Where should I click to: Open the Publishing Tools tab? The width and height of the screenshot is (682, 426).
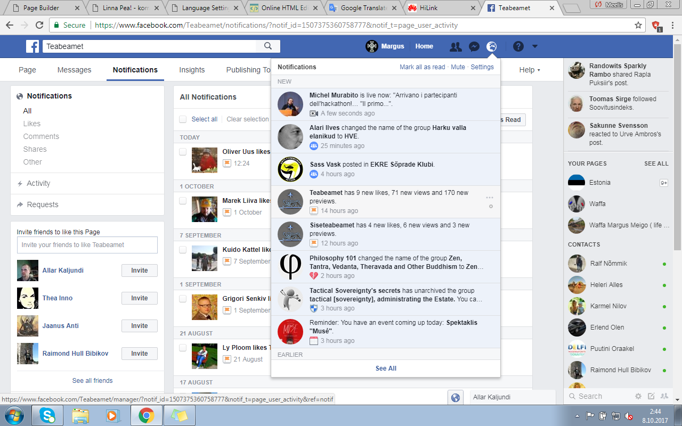(248, 70)
